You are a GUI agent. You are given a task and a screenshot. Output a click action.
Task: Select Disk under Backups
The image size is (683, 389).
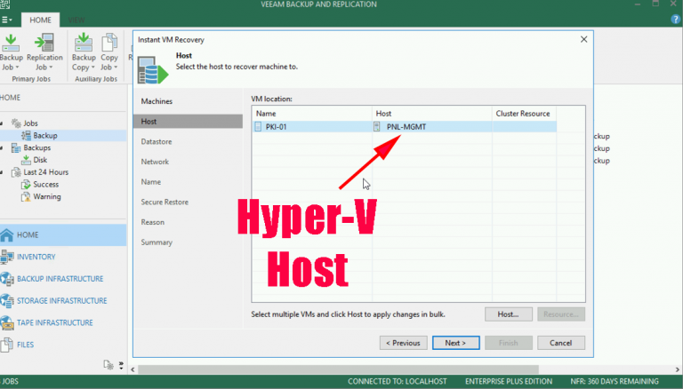pos(40,160)
